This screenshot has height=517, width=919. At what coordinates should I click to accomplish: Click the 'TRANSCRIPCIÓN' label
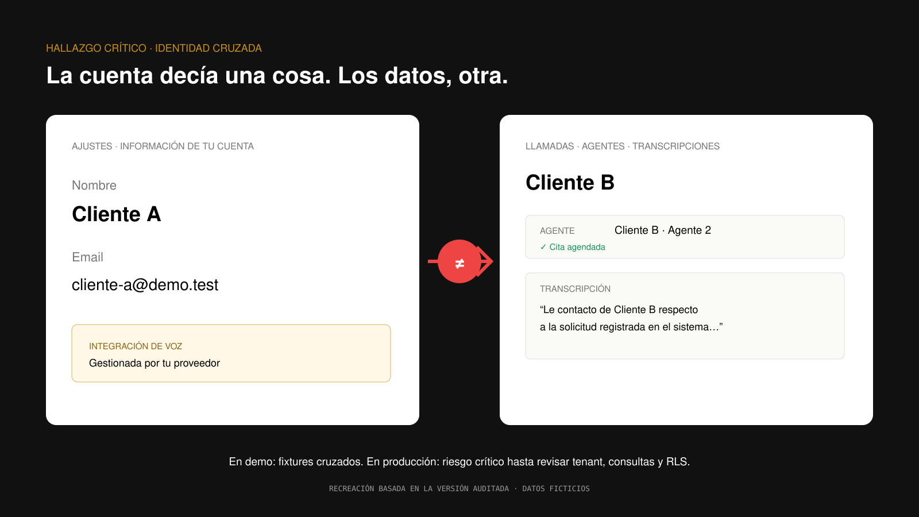click(x=575, y=289)
